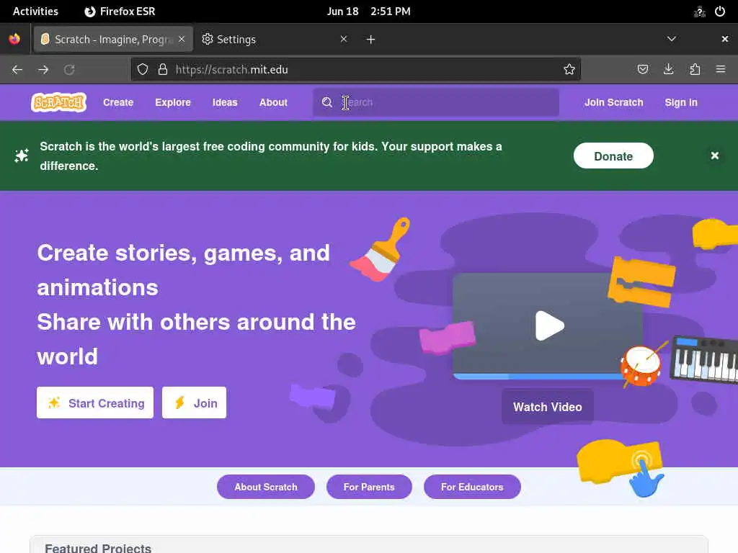
Task: Click the Start Creating button
Action: pyautogui.click(x=95, y=403)
